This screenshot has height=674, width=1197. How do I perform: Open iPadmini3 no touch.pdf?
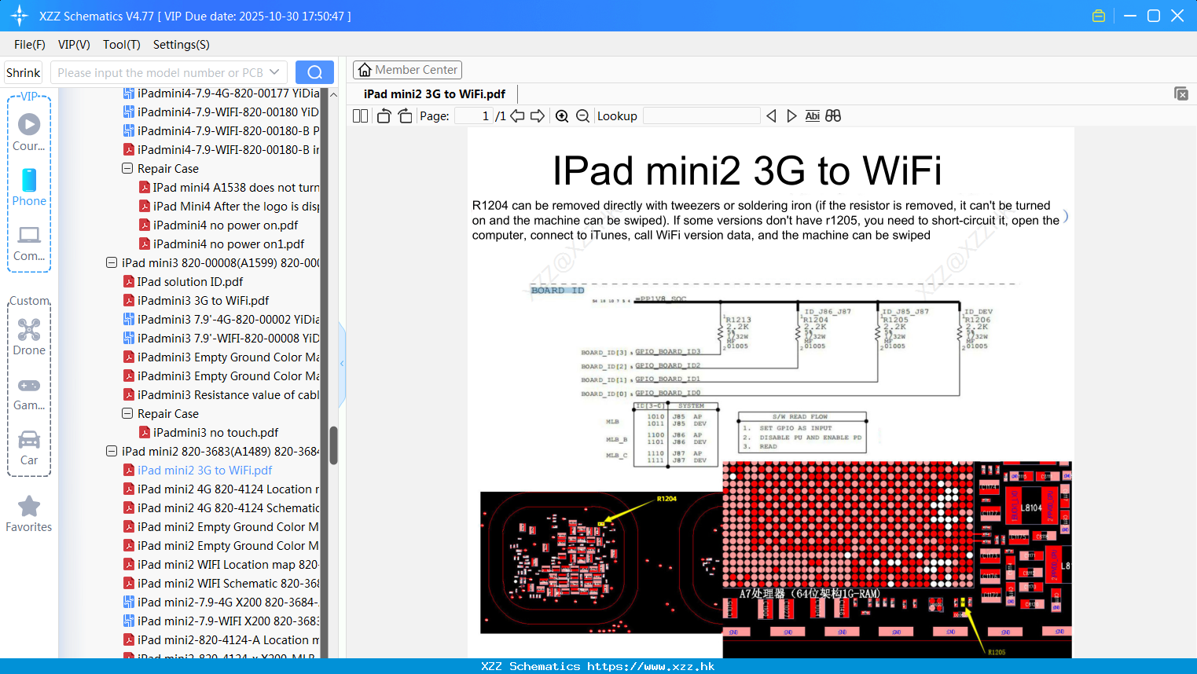[x=215, y=432]
